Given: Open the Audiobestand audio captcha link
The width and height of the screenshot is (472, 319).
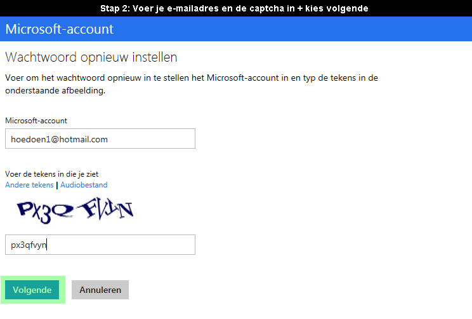Looking at the screenshot, I should (84, 185).
